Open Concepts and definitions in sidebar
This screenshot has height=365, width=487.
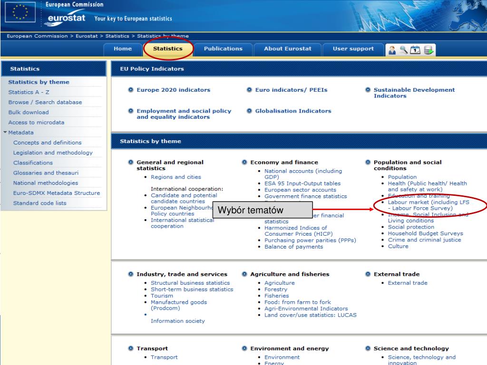tap(47, 143)
